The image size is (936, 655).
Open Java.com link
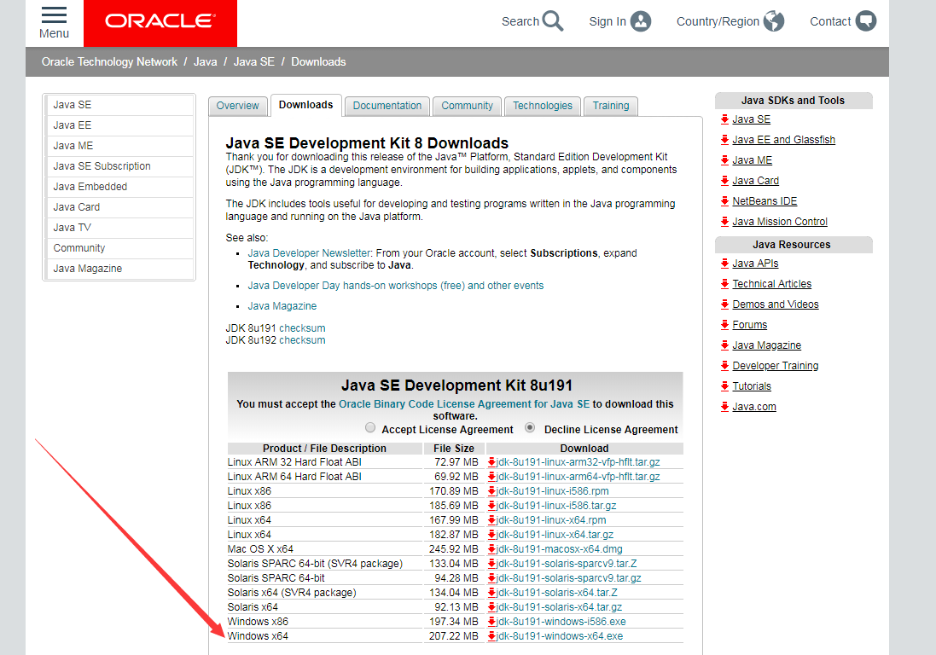(x=754, y=407)
